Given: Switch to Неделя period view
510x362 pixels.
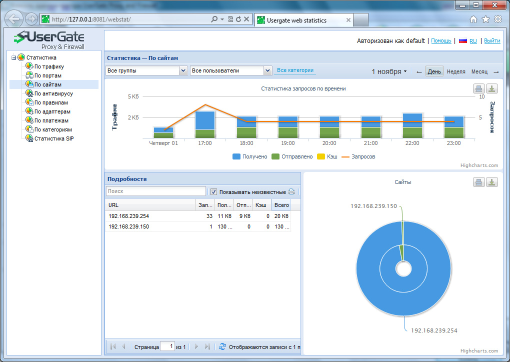Looking at the screenshot, I should 456,71.
